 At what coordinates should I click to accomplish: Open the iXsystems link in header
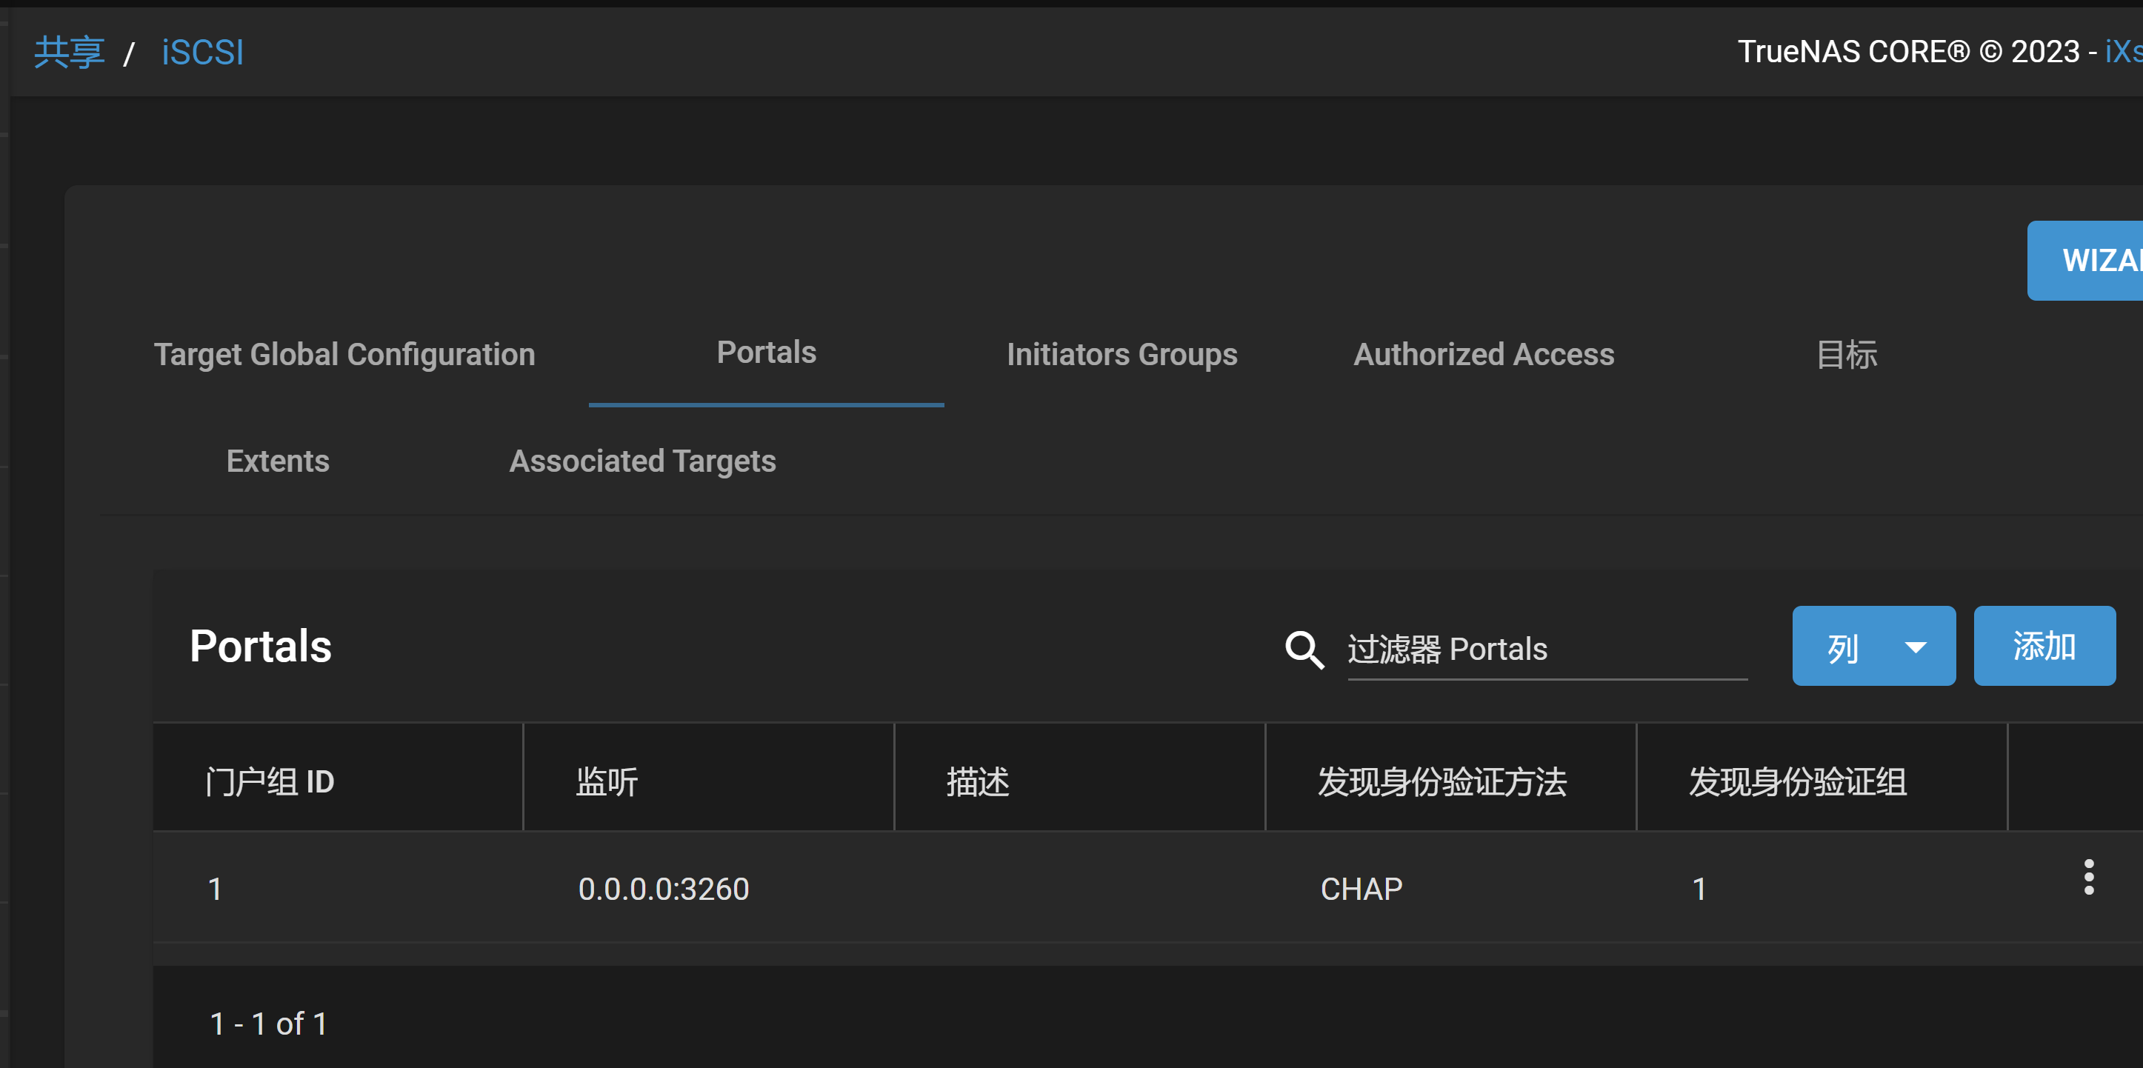coord(2123,52)
